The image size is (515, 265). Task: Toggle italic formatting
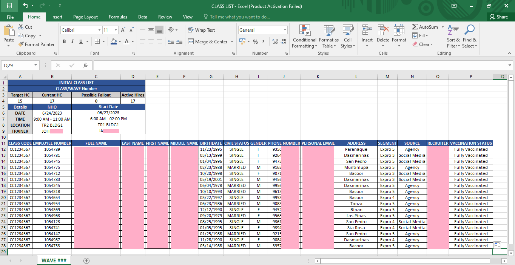pos(72,41)
